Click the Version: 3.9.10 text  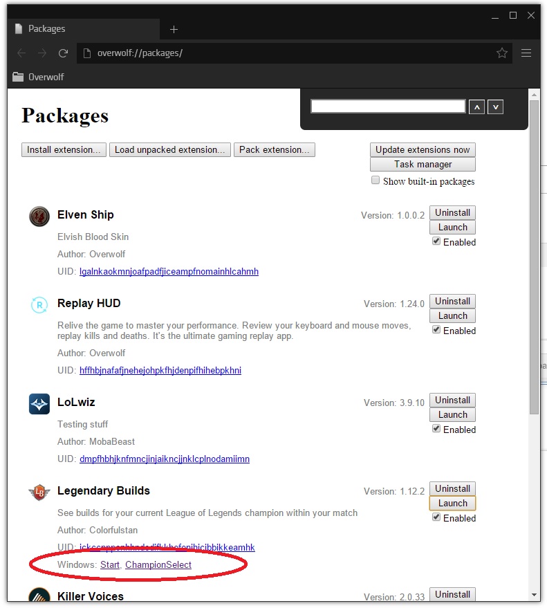pyautogui.click(x=394, y=403)
